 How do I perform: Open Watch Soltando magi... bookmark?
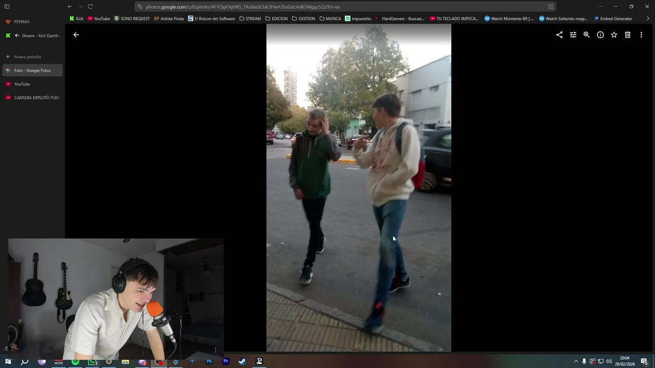click(x=563, y=18)
